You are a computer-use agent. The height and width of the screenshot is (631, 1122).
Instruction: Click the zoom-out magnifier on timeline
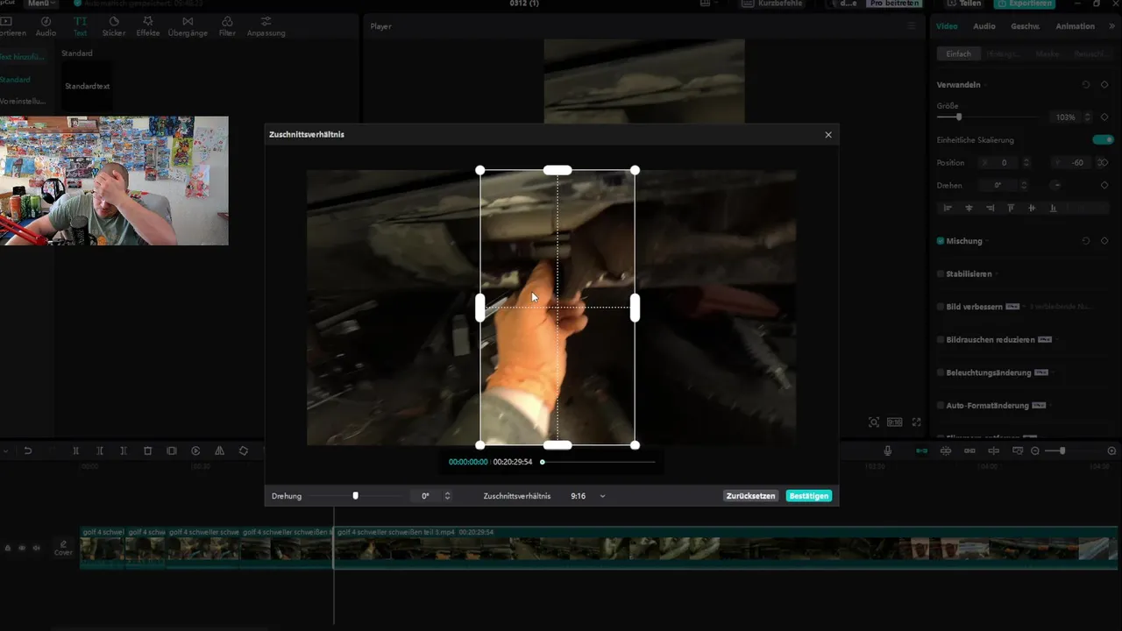tap(1035, 450)
